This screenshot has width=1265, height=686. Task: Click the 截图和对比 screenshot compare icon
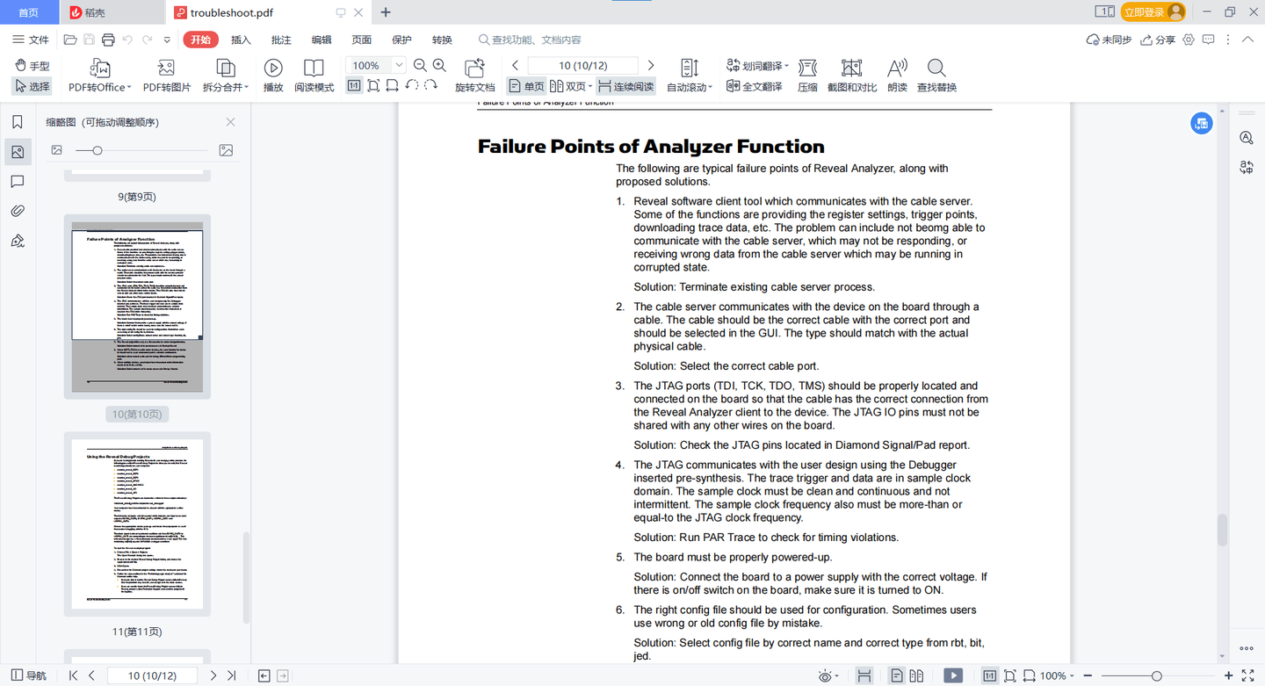[852, 76]
